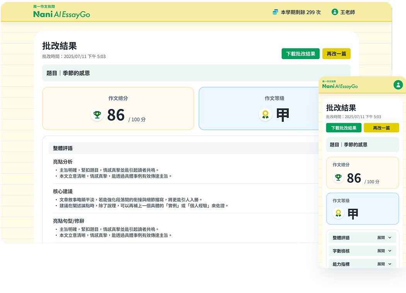
Task: Click the desktop 再改一篇 yellow button
Action: [336, 54]
